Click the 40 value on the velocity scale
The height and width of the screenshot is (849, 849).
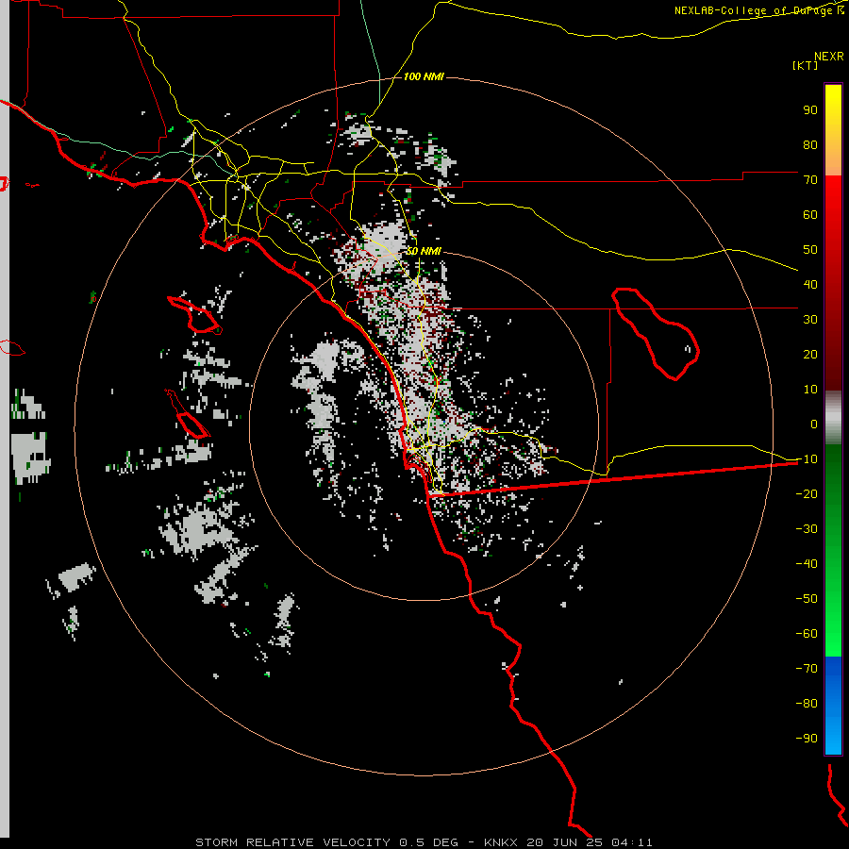click(810, 285)
